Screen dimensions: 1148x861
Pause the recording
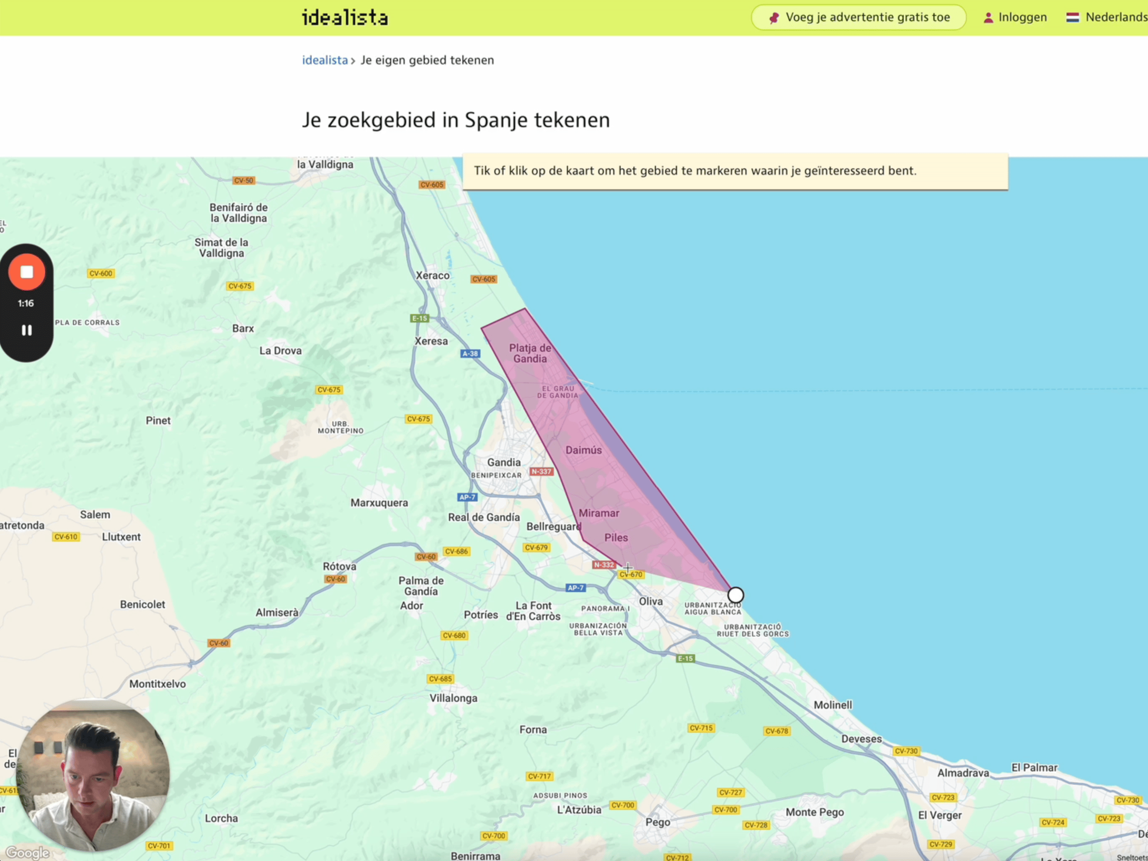(x=26, y=330)
